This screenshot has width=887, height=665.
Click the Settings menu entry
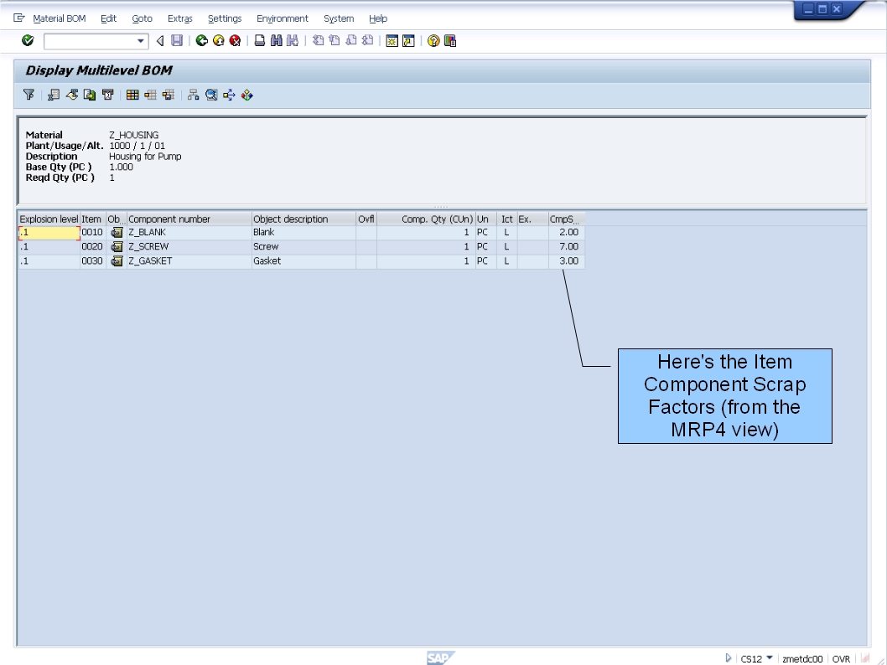click(224, 18)
